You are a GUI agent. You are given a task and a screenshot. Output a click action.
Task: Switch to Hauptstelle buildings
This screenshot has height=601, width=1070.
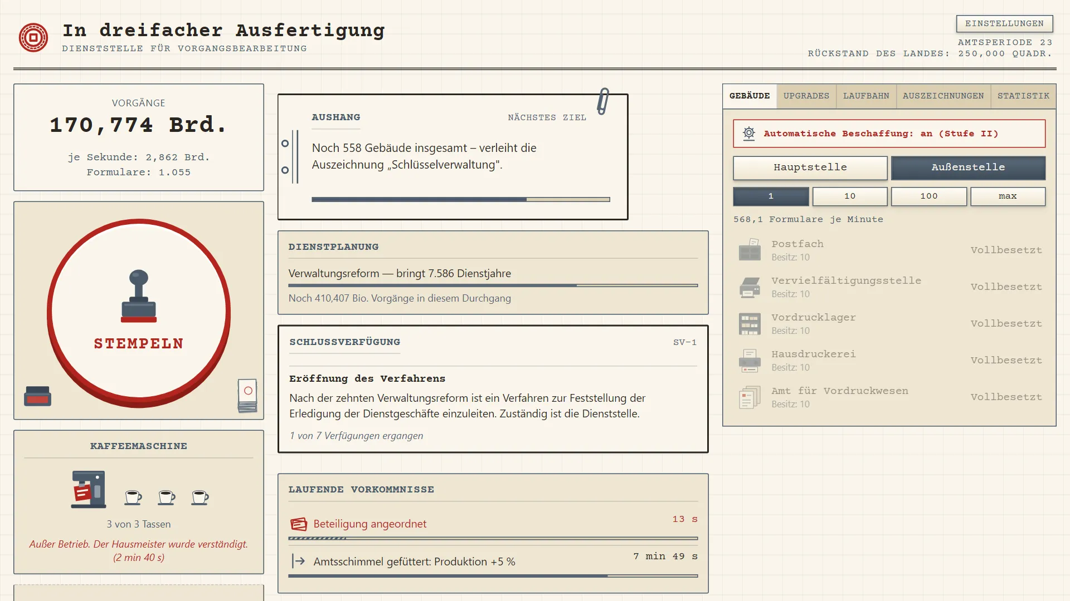coord(810,168)
